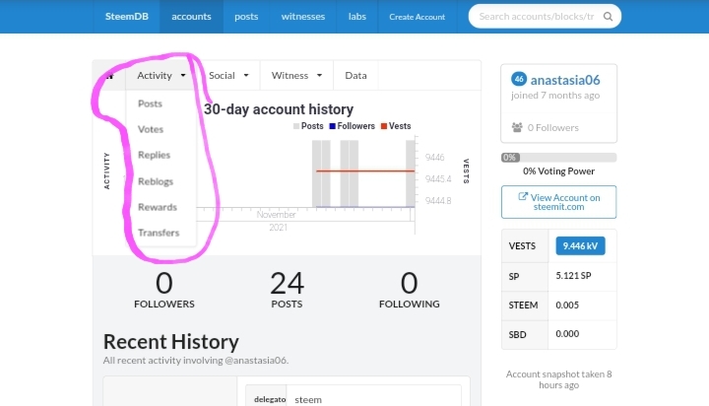Image resolution: width=709 pixels, height=406 pixels.
Task: Click the SBD 0.000 value
Action: coord(567,334)
